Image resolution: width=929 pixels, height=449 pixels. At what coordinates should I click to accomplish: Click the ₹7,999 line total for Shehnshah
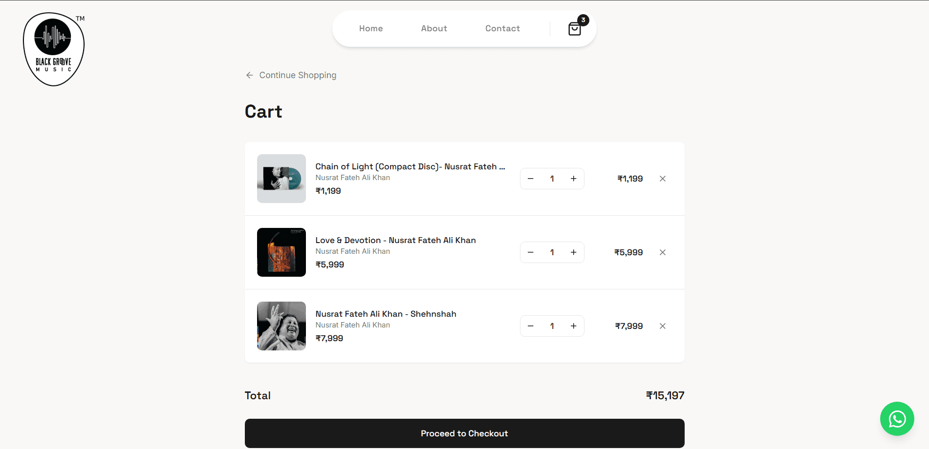click(629, 326)
